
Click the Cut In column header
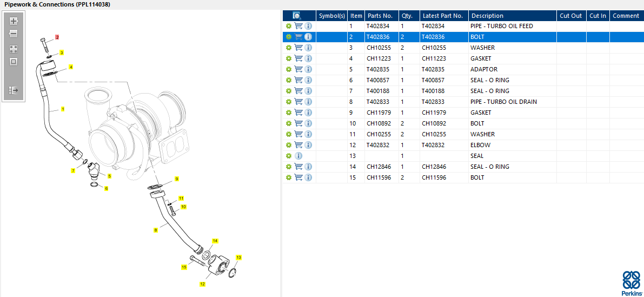tap(597, 16)
